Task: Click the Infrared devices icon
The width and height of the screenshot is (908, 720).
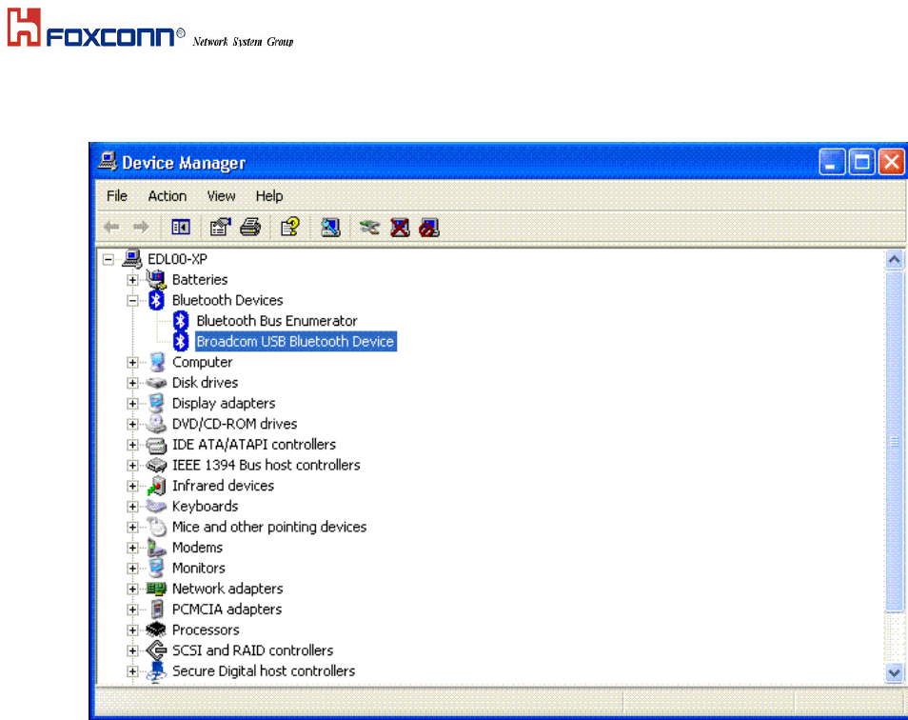Action: point(156,486)
